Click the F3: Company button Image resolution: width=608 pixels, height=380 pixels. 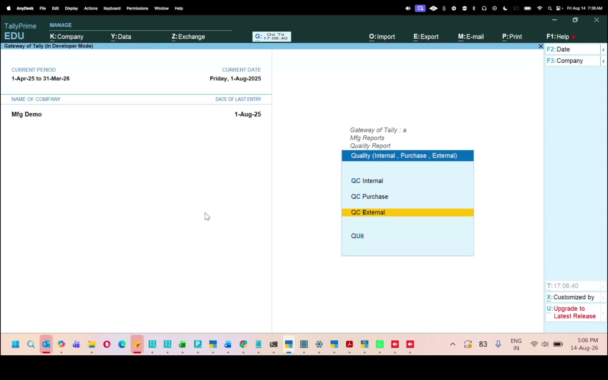[573, 61]
